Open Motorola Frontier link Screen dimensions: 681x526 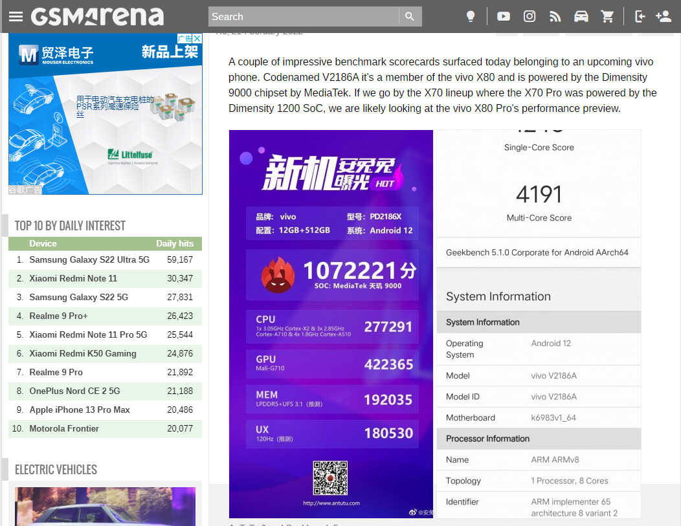64,428
